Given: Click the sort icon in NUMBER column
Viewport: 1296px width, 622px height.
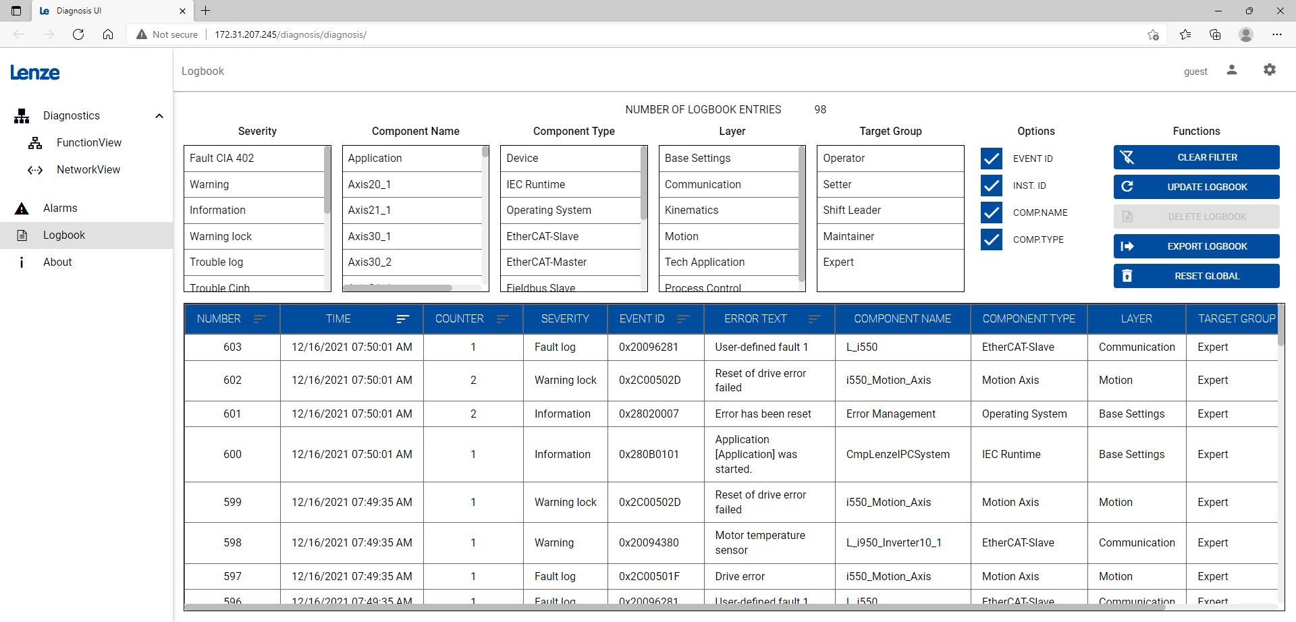Looking at the screenshot, I should point(259,319).
